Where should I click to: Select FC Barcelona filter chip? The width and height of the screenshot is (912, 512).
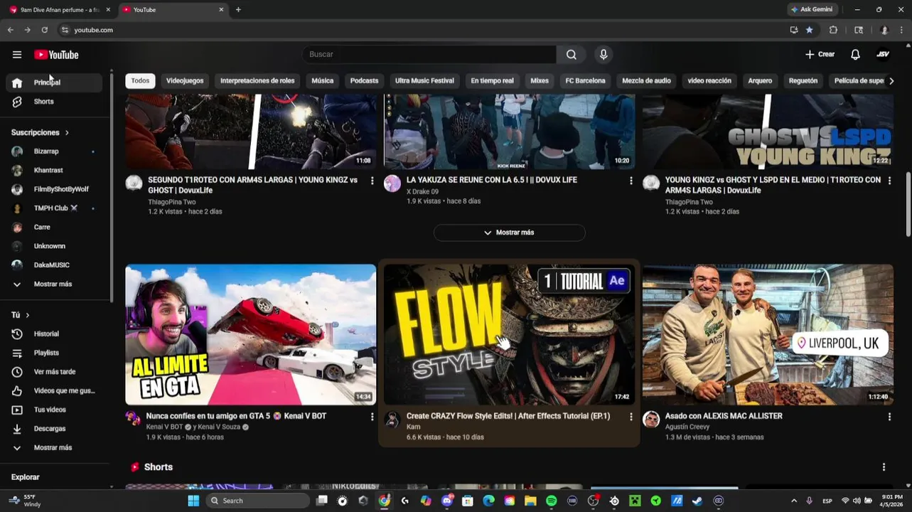(585, 81)
